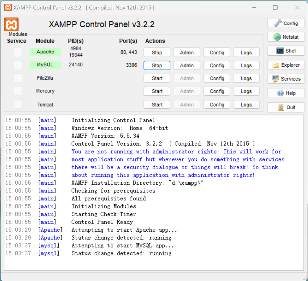Open MySQL Config options

click(x=217, y=65)
